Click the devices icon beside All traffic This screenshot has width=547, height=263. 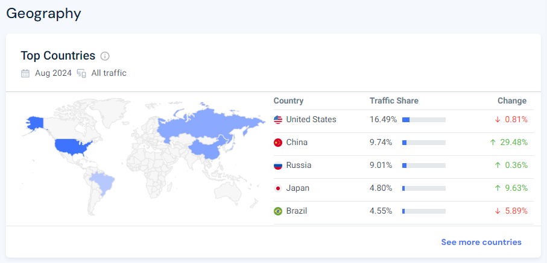[x=81, y=73]
